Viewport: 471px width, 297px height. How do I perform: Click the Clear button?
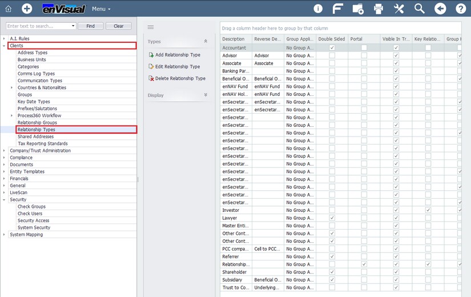pyautogui.click(x=119, y=26)
